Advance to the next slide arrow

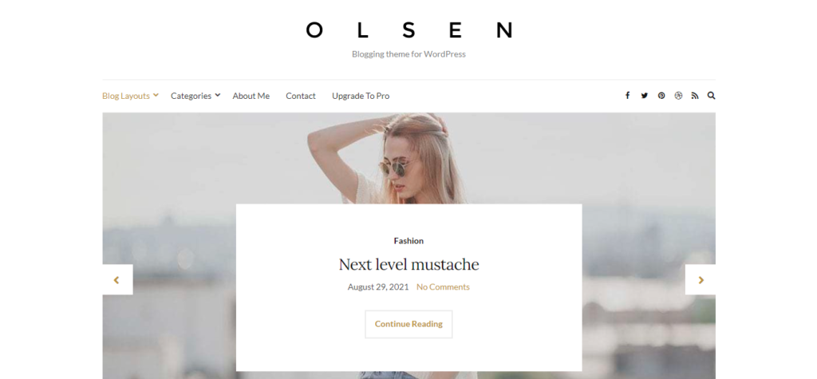pyautogui.click(x=701, y=280)
